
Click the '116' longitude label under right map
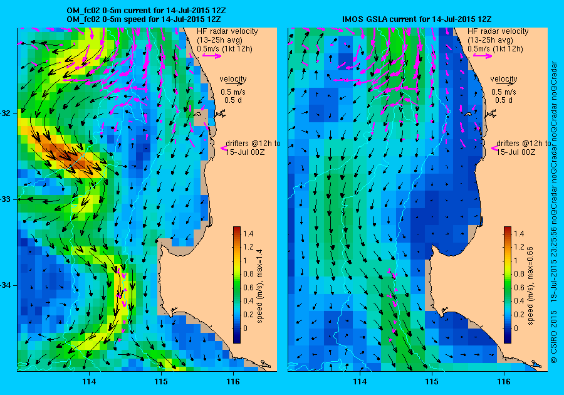point(504,382)
